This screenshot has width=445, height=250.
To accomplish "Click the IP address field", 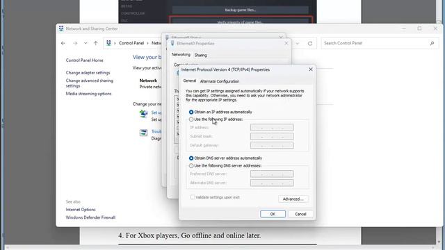I will 272,128.
